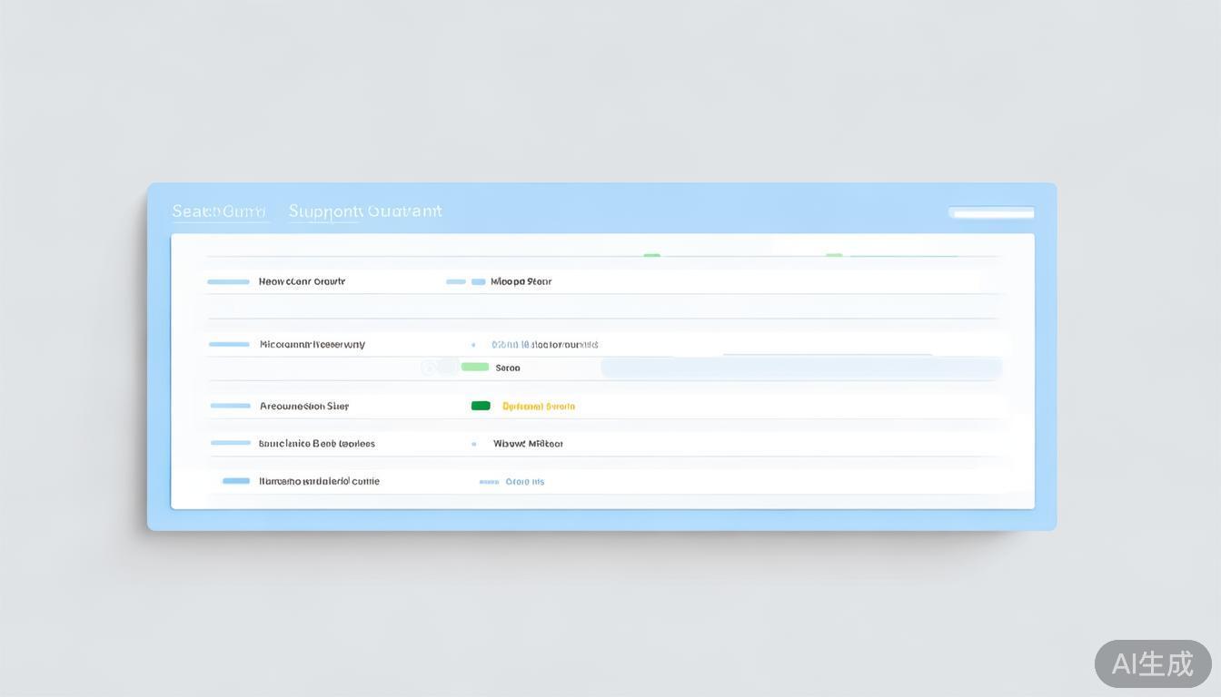This screenshot has width=1221, height=697.
Task: Open the first tab in the blue header
Action: [219, 211]
